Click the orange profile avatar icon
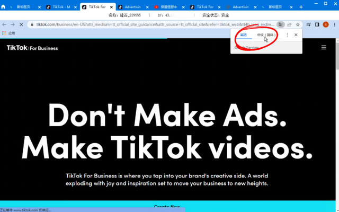This screenshot has height=212, width=339. 325,24
